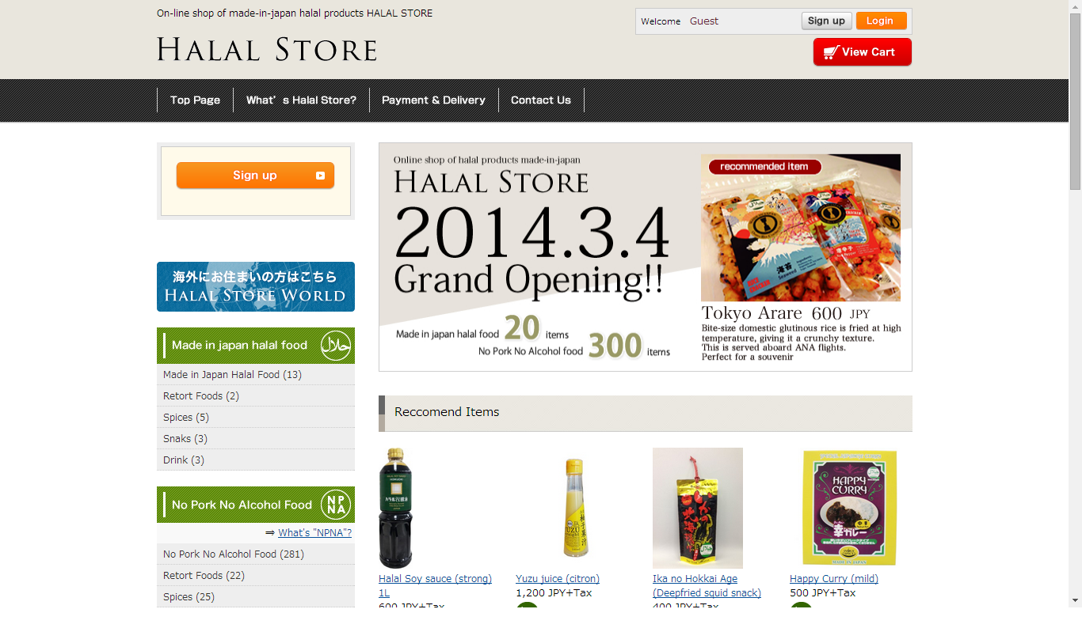Click the shopping cart icon on View Cart
The width and height of the screenshot is (1082, 628).
(830, 51)
